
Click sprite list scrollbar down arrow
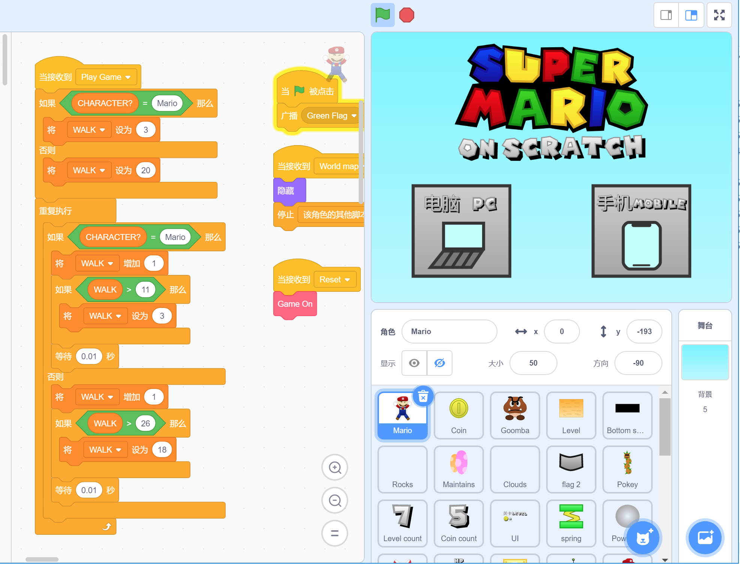tap(665, 560)
